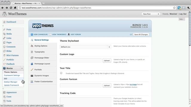Click the blue extension icon in toolbar
The image size is (191, 107).
[179, 8]
